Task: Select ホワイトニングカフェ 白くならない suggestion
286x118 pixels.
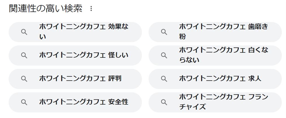Action: click(223, 55)
